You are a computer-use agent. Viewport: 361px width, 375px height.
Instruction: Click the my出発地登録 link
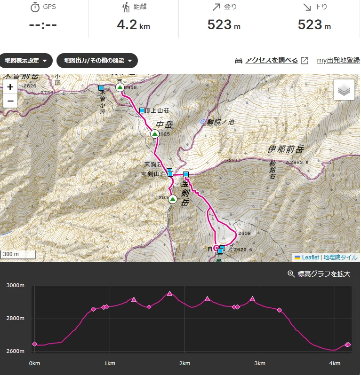(338, 60)
